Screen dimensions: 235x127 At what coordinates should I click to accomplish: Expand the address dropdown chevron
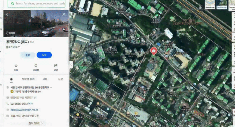(x=51, y=87)
